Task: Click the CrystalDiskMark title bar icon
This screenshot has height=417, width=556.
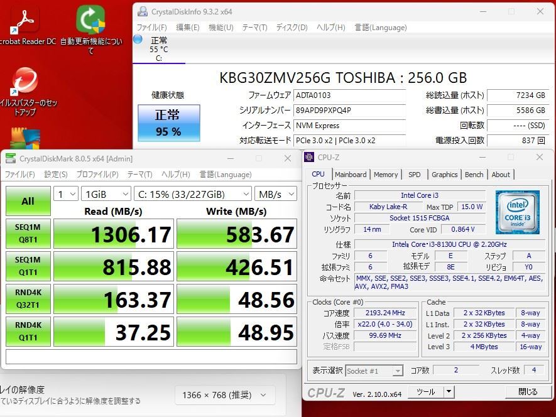Action: click(x=11, y=158)
